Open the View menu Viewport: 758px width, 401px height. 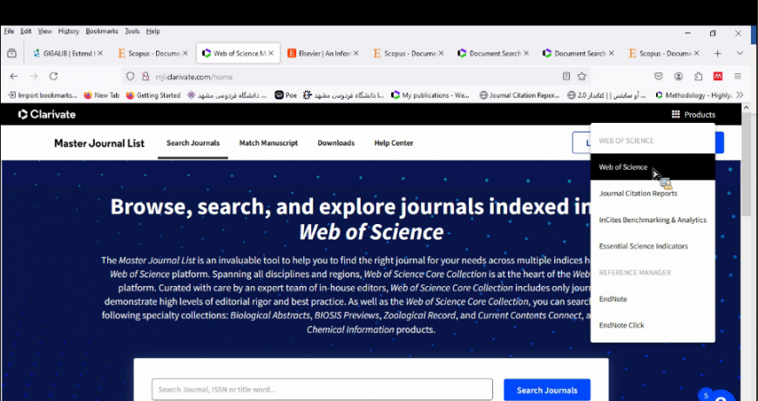[x=44, y=31]
